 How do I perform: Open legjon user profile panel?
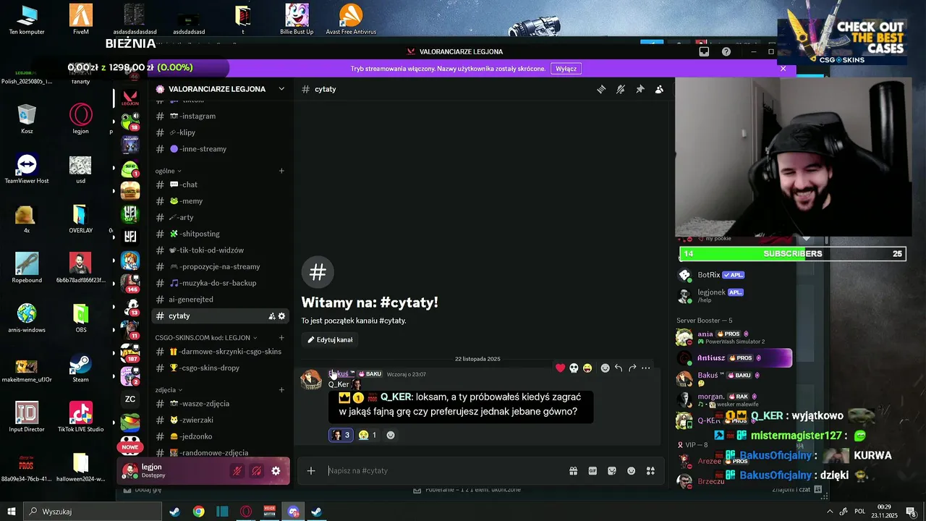tap(174, 471)
